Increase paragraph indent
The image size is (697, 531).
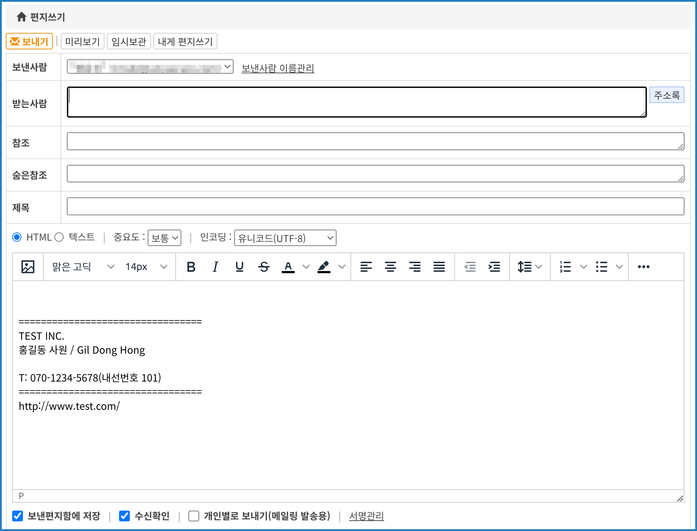pos(494,267)
